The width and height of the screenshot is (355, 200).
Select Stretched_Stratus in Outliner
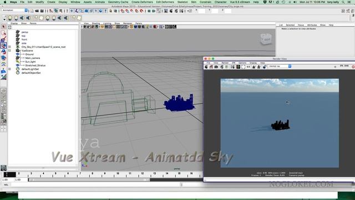(35, 66)
